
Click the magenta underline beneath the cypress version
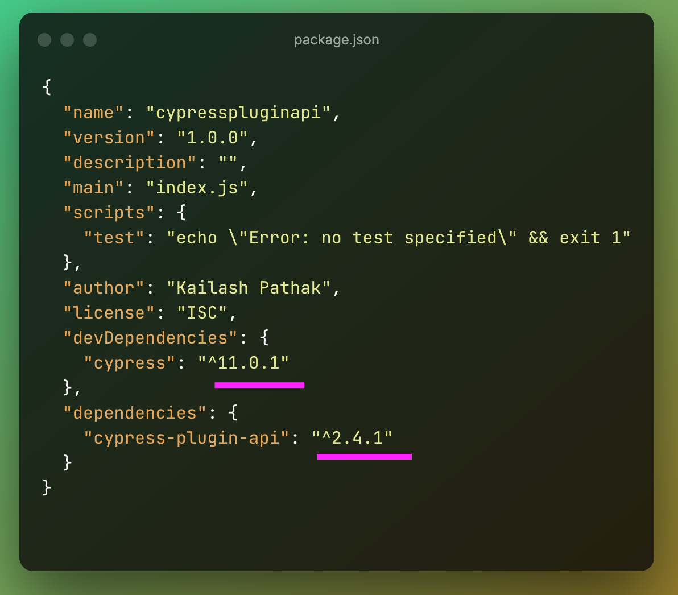(259, 385)
